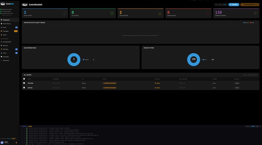Image resolution: width=262 pixels, height=145 pixels.
Task: Click the Debian legend swatch
Action: coord(84,60)
